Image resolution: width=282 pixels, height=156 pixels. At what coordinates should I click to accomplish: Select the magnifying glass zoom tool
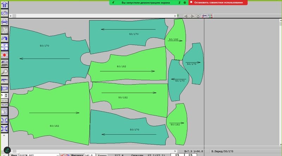pos(5,72)
